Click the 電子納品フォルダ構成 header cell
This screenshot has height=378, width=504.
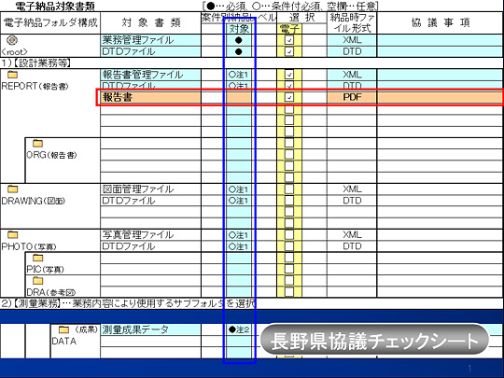50,22
